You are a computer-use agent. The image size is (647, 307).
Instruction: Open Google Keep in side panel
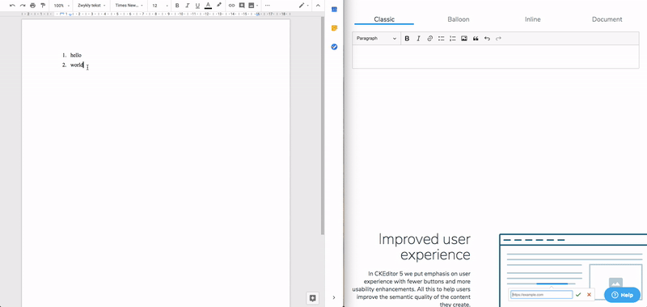click(x=334, y=28)
